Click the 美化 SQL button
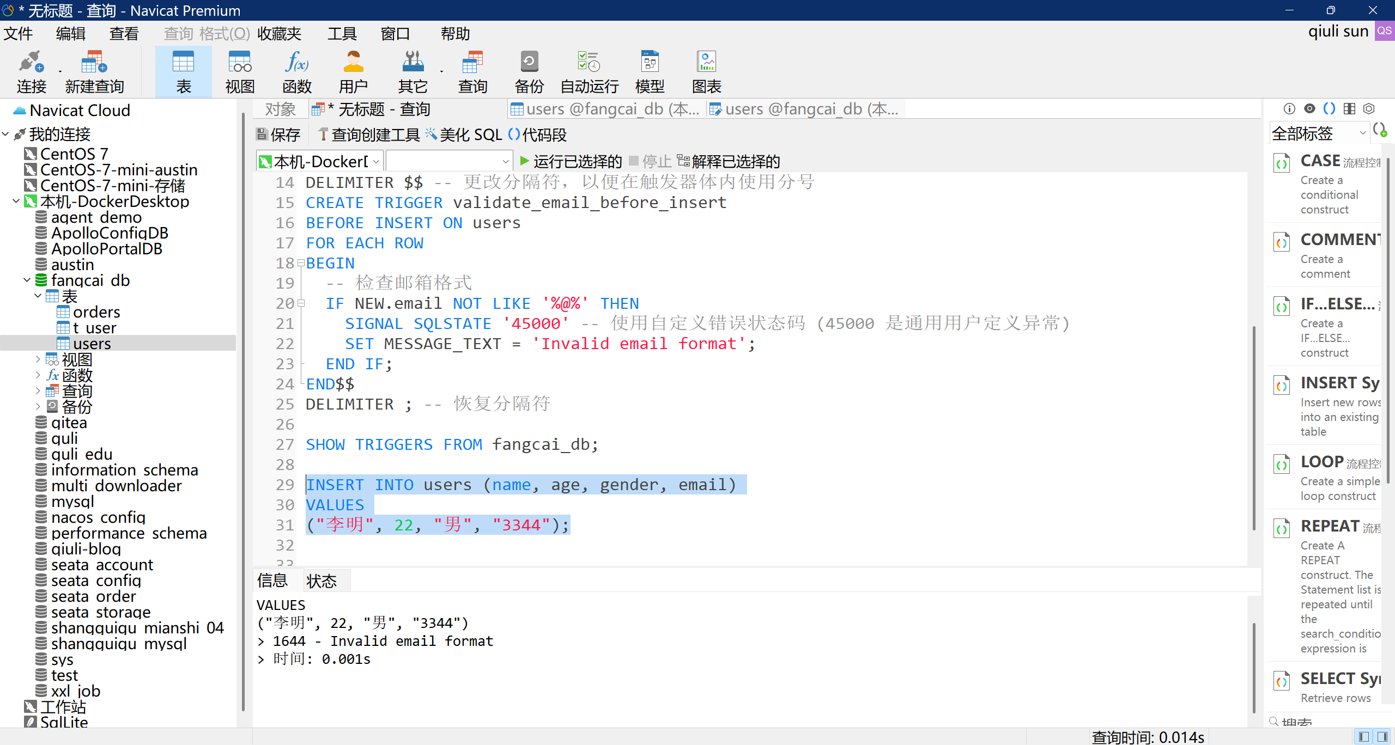 click(464, 135)
